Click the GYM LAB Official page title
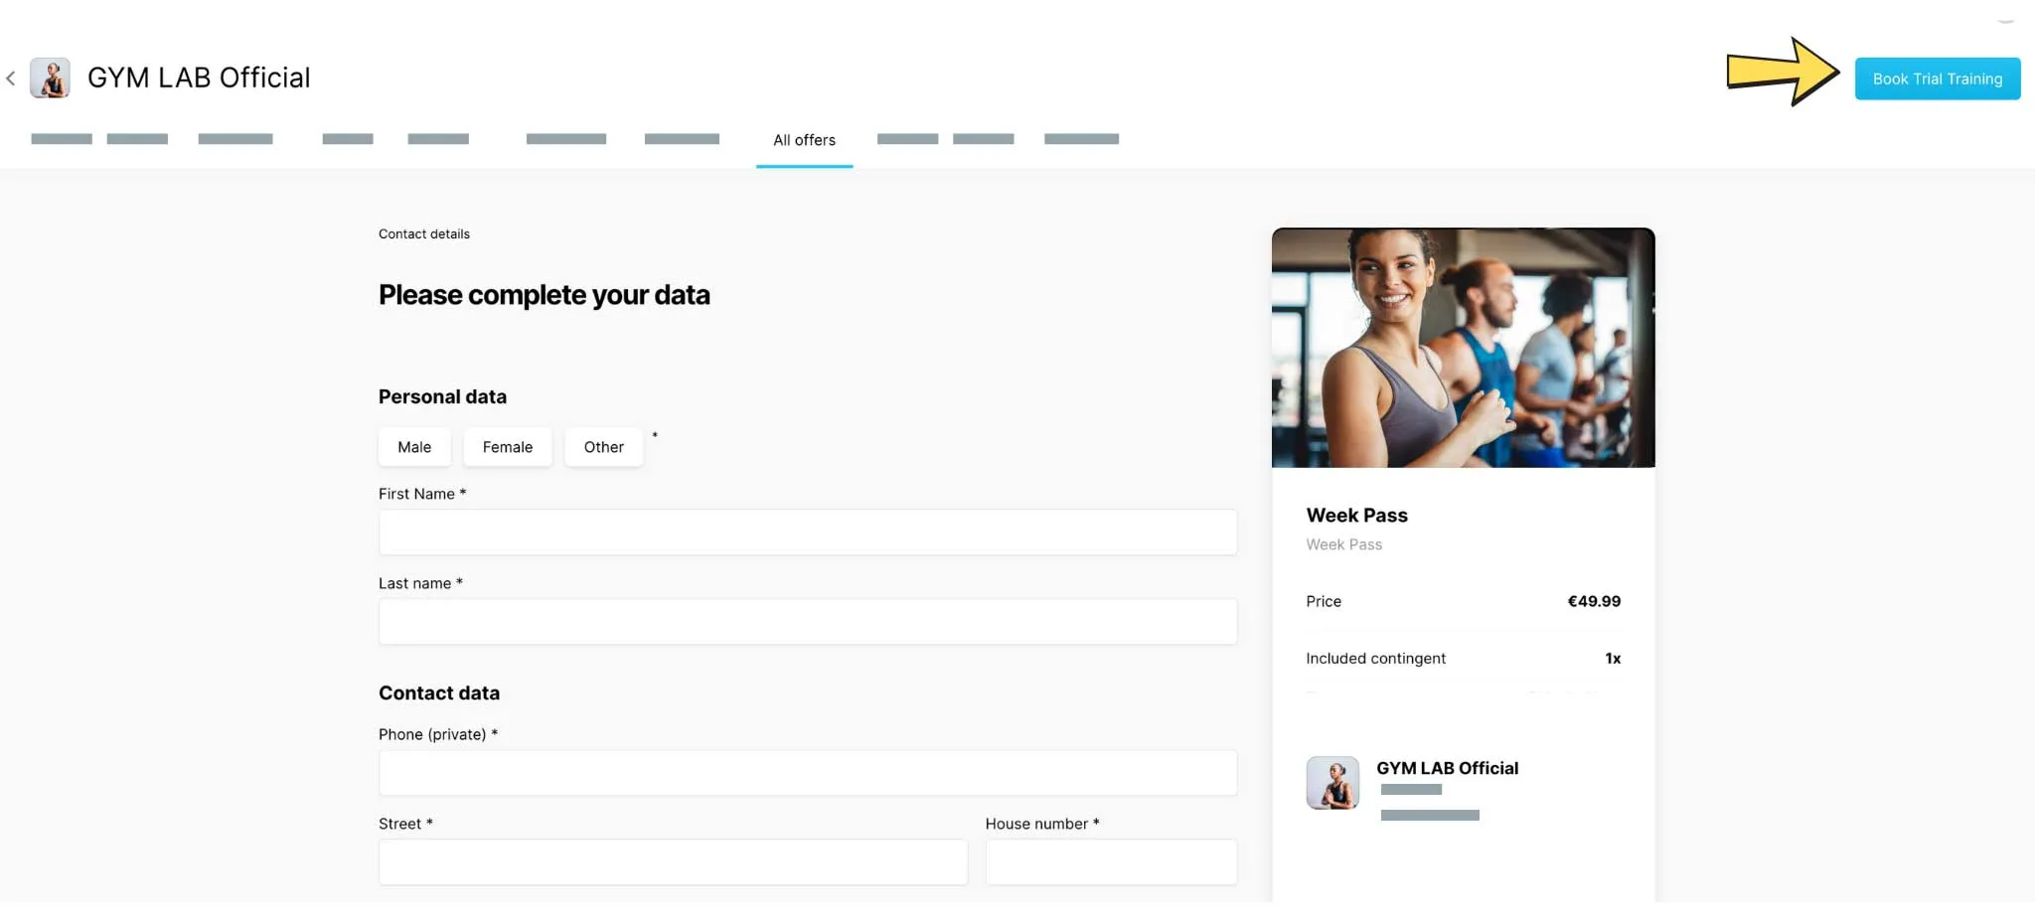 click(199, 77)
